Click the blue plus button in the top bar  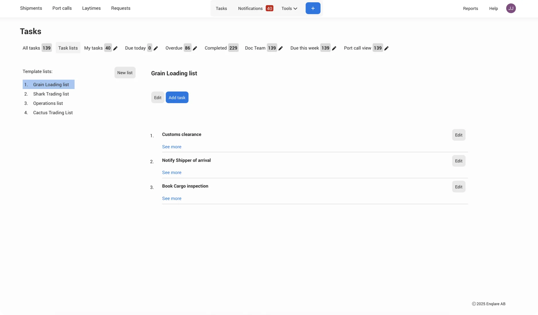[313, 8]
